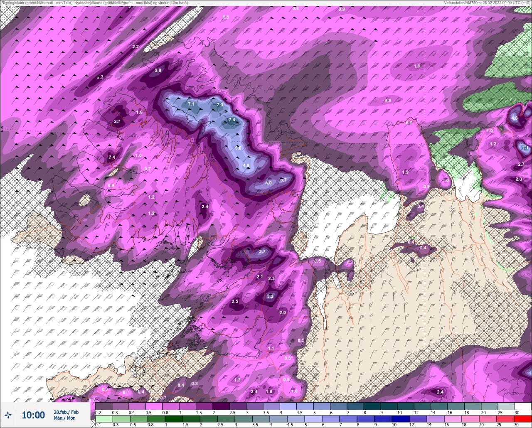
Task: Click the 4.0 precipitation value on map
Action: [x=268, y=183]
